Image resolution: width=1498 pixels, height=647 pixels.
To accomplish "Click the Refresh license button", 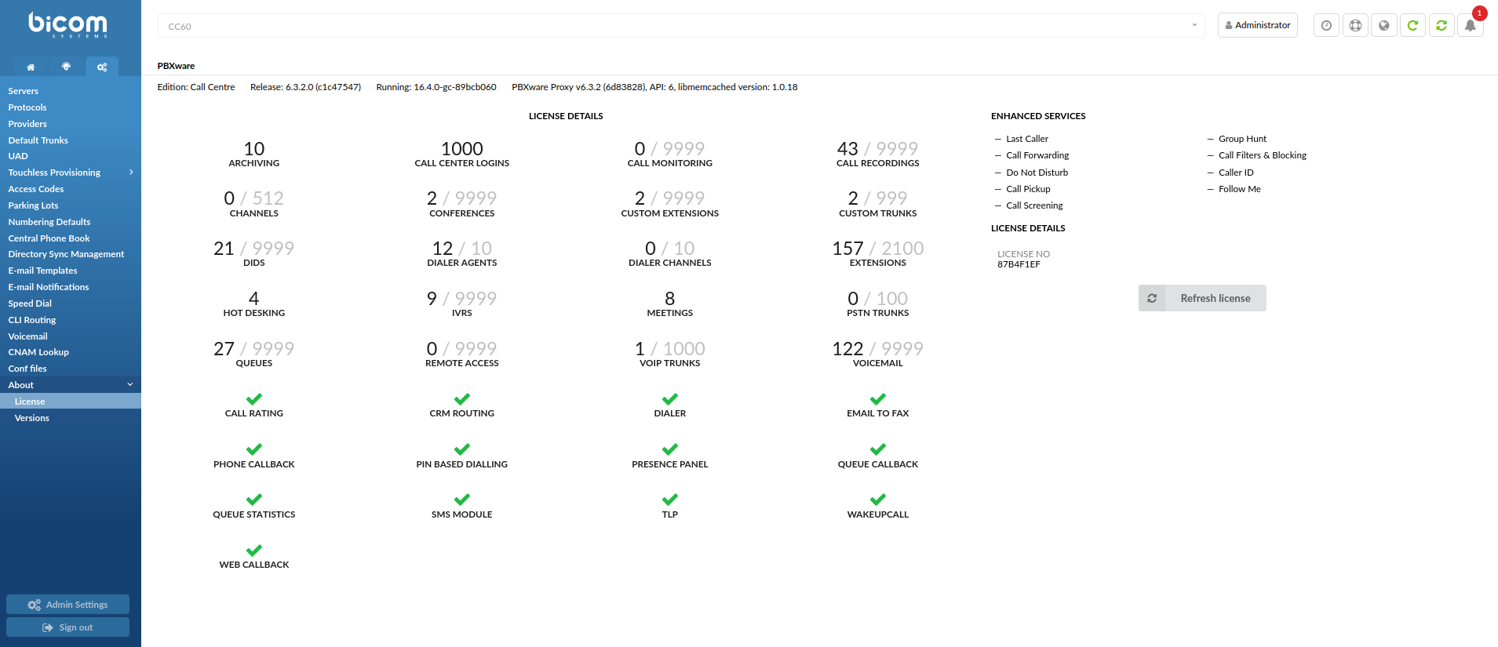I will click(x=1202, y=298).
